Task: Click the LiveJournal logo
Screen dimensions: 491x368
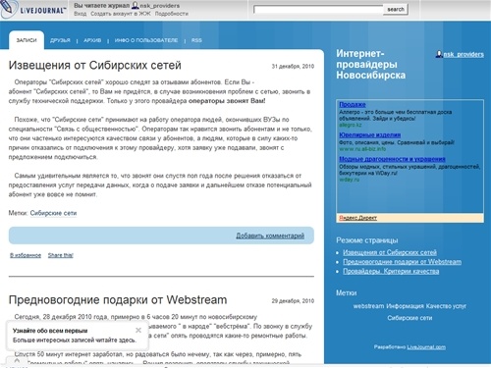Action: 32,9
